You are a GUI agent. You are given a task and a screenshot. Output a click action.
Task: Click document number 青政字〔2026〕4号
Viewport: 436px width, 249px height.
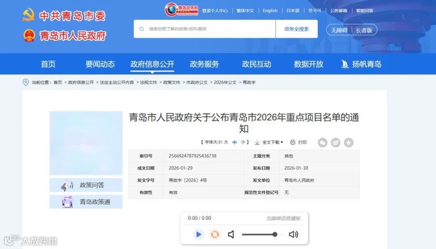187,180
